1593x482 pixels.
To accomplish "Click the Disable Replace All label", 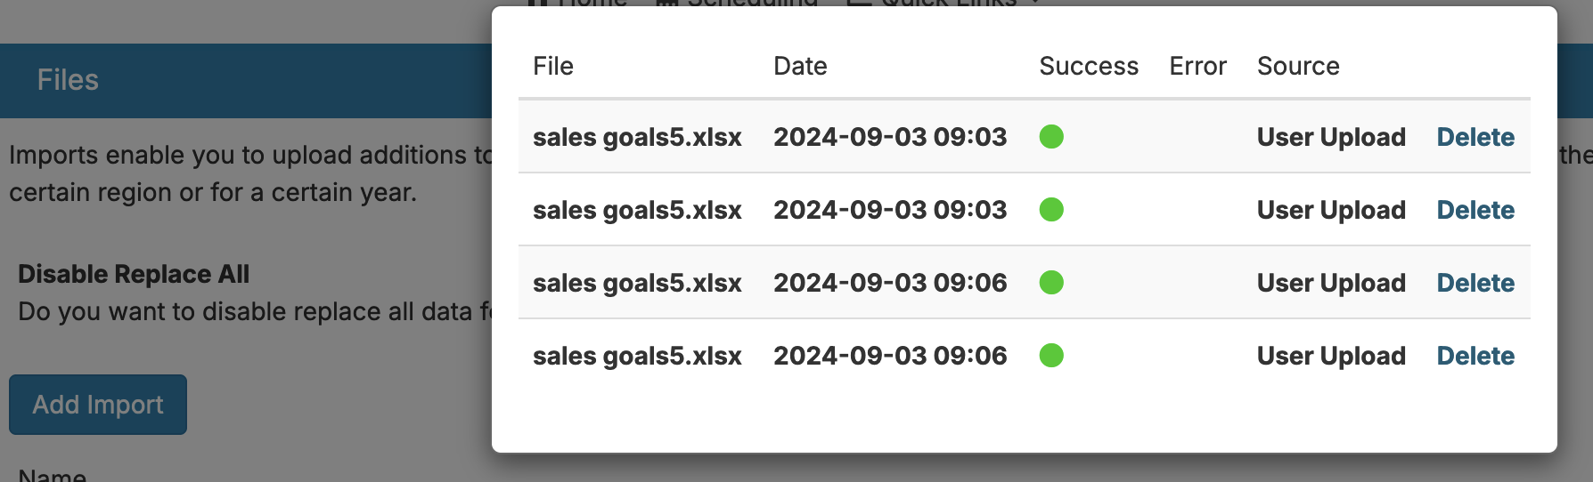I will (134, 274).
